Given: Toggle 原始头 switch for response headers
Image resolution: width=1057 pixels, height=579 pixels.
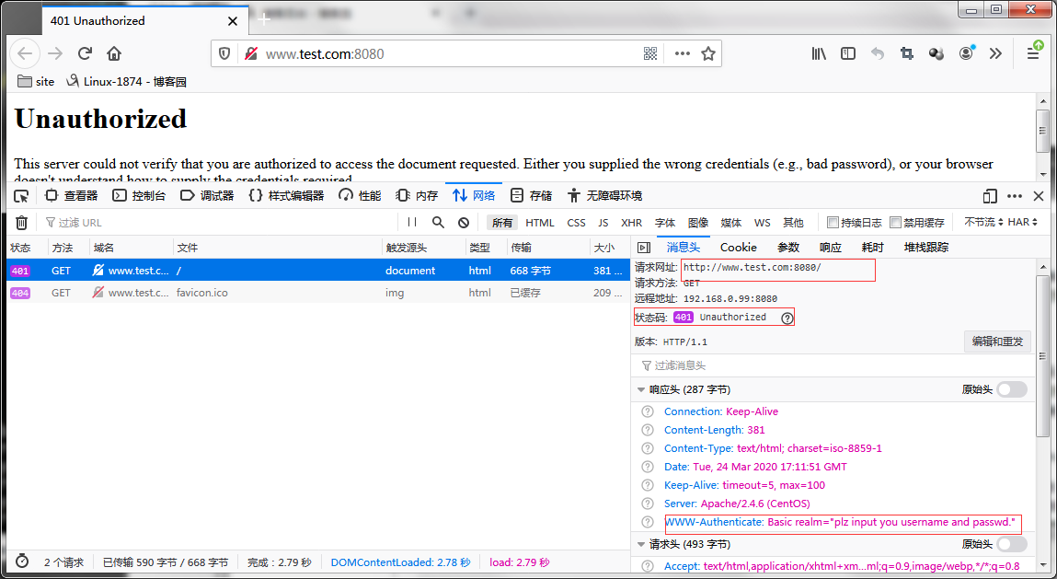Looking at the screenshot, I should [x=1012, y=389].
